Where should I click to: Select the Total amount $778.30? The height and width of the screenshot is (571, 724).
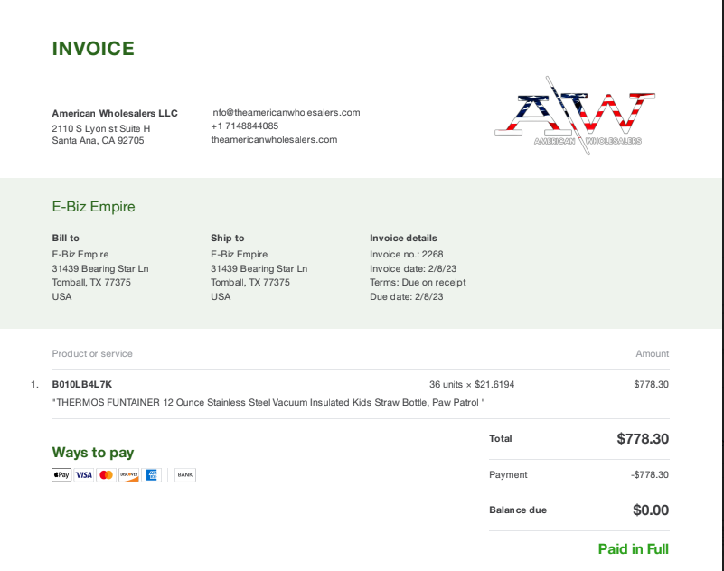(643, 438)
